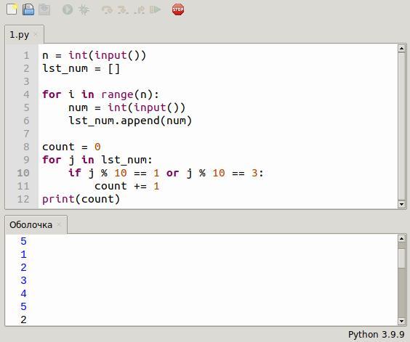This screenshot has width=410, height=342.
Task: Click the Resume execution icon
Action: click(x=155, y=9)
